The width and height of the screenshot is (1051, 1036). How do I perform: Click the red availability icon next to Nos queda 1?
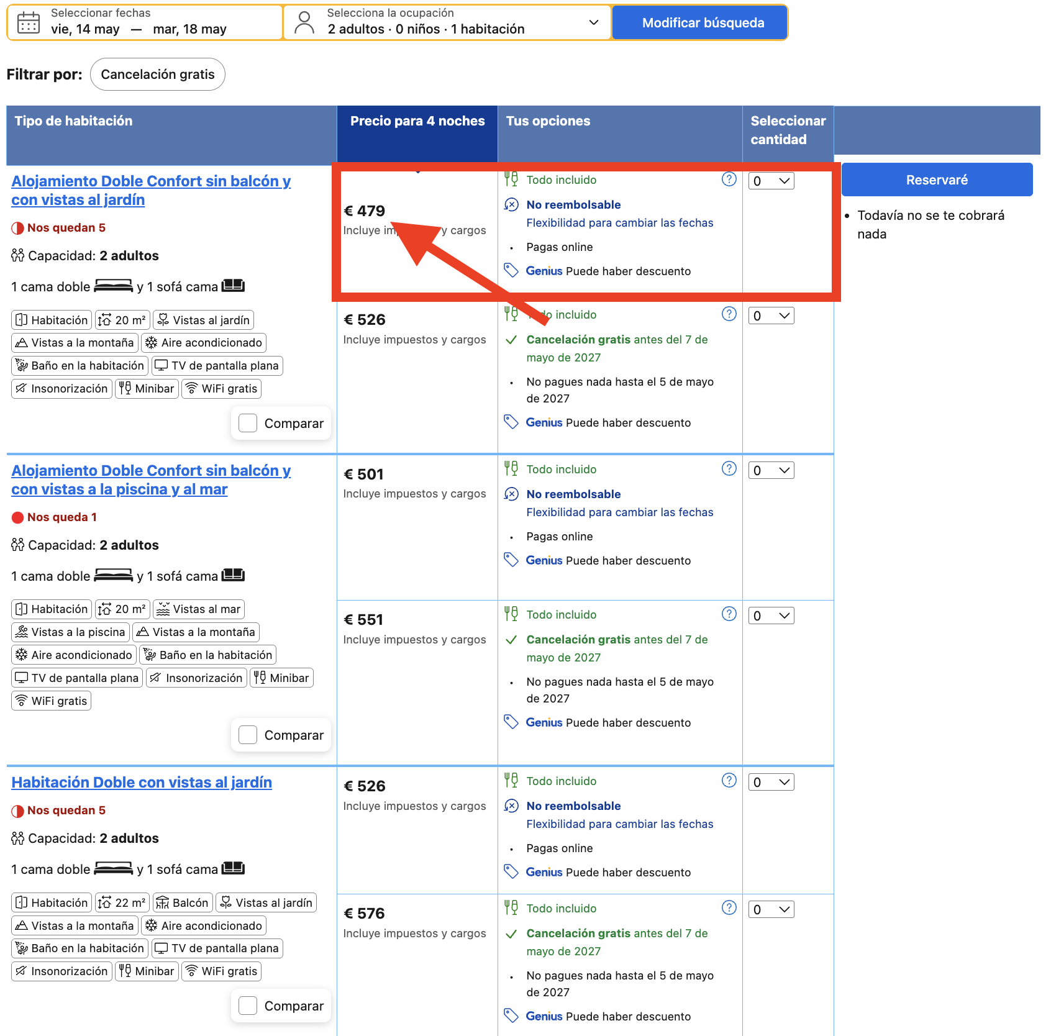point(18,518)
